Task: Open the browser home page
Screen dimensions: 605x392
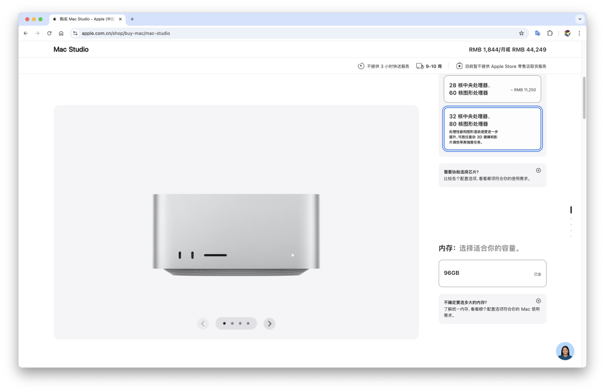Action: [61, 33]
